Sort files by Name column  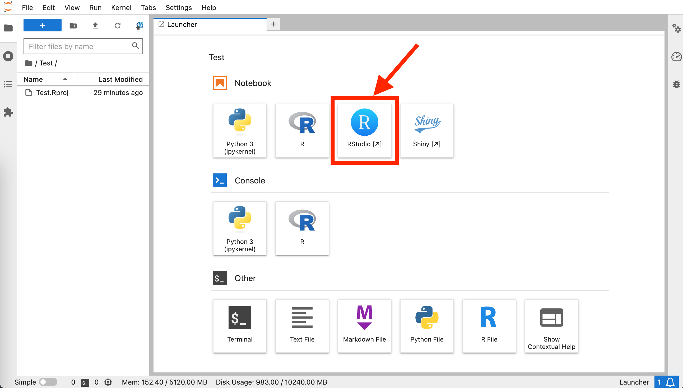pos(47,79)
